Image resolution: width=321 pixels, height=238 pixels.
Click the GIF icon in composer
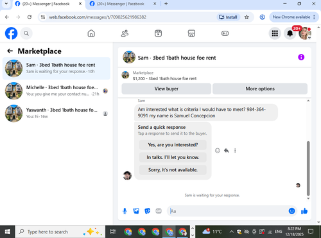pyautogui.click(x=159, y=211)
